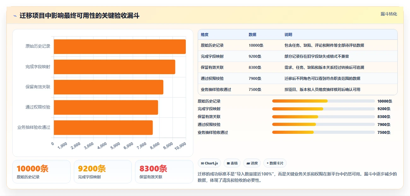Click the page title 迁移项目中影响最终可用性的关键验收漏斗
This screenshot has width=410, height=196.
click(79, 16)
